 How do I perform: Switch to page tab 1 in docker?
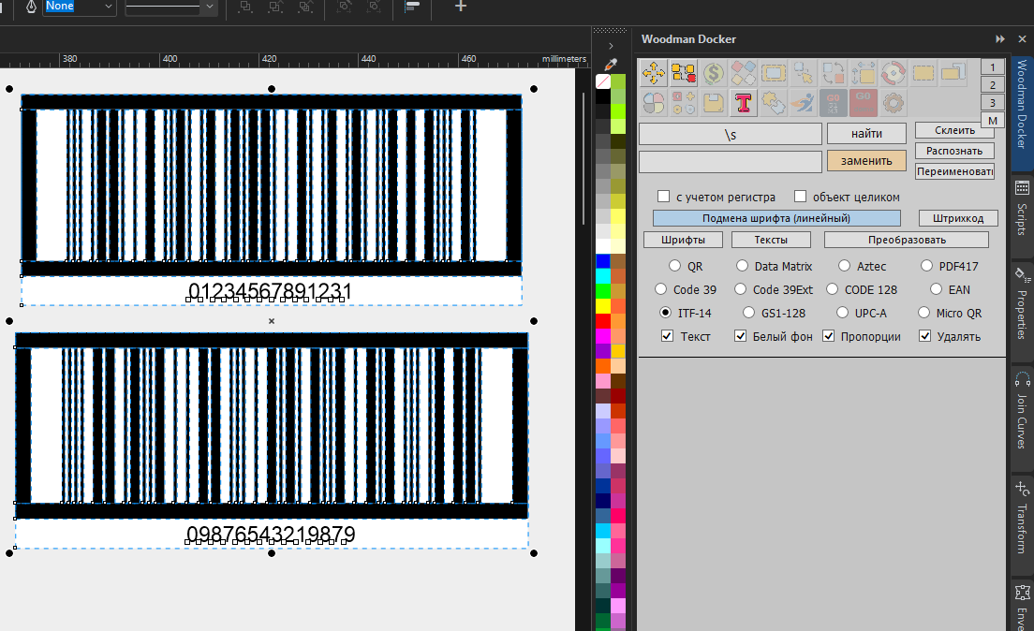click(x=993, y=67)
